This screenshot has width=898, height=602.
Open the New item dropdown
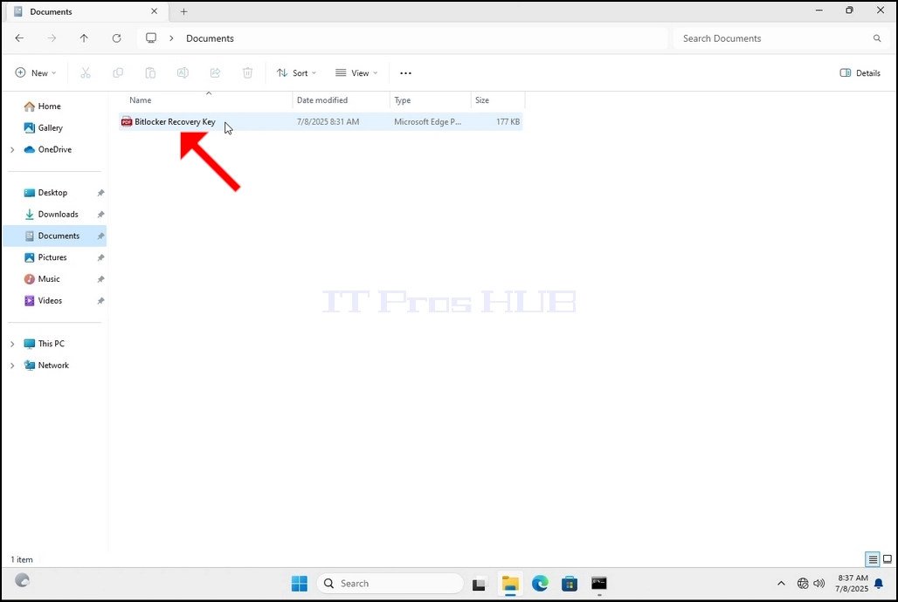point(36,72)
